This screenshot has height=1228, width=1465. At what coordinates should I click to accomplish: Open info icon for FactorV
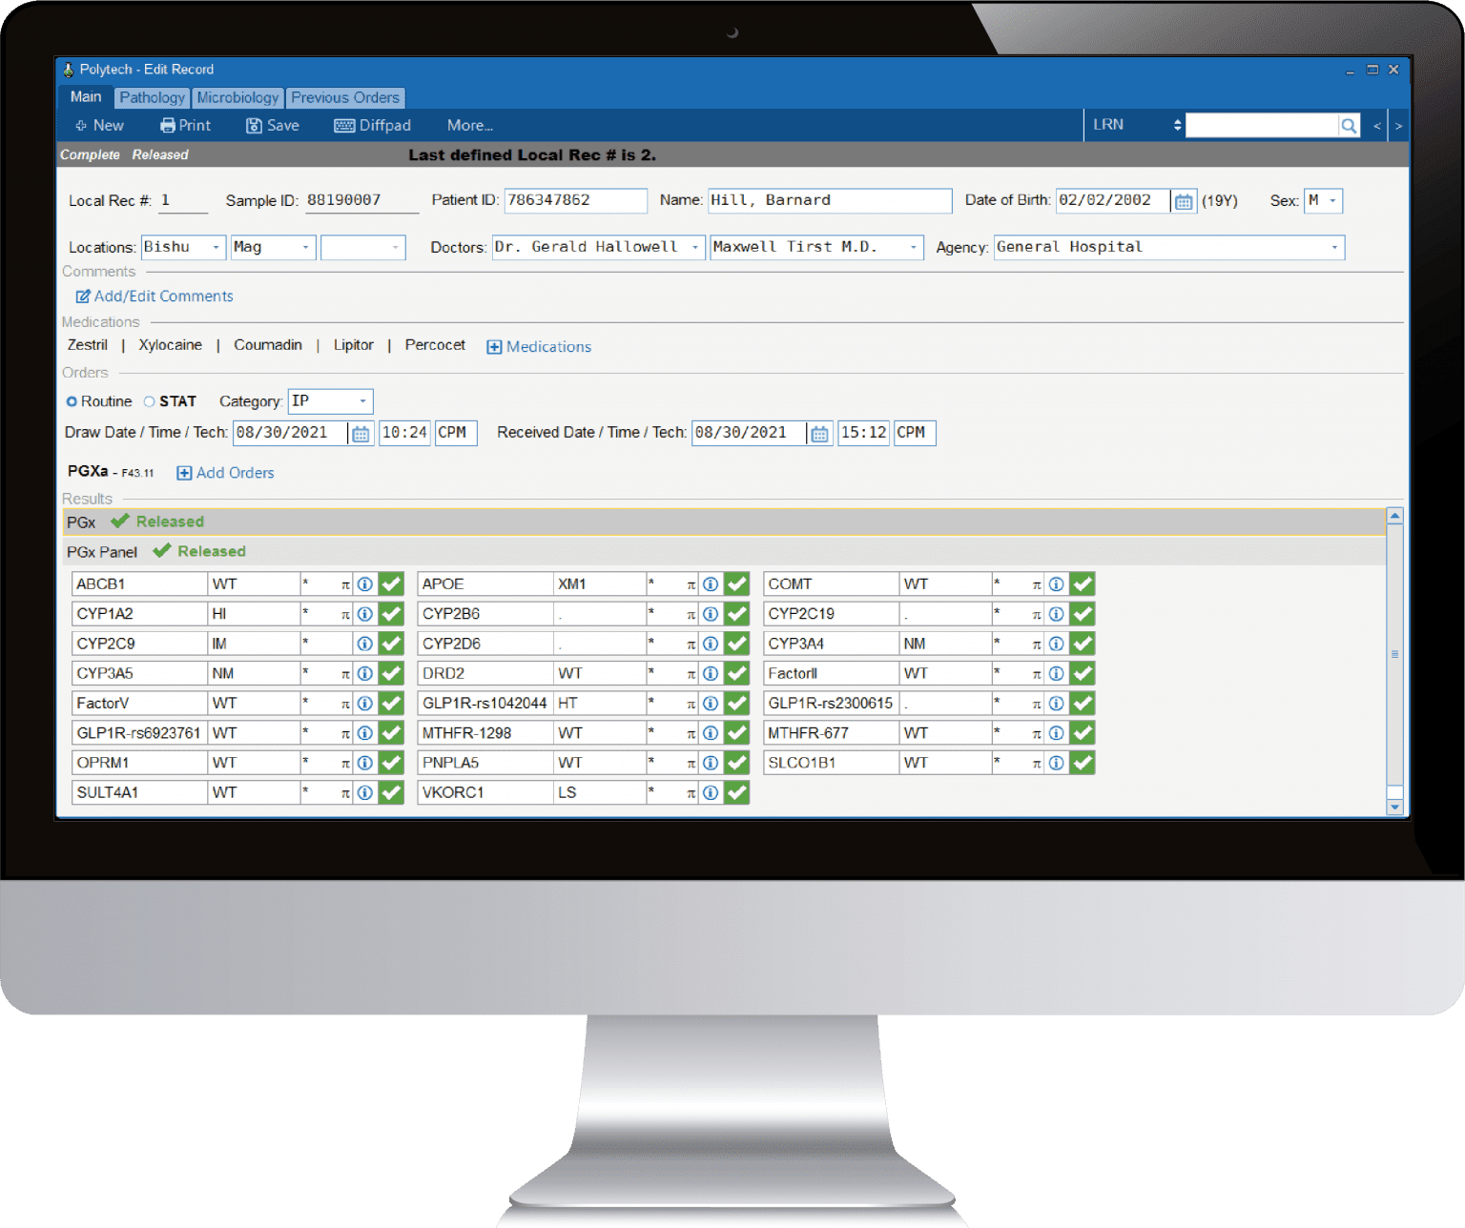click(x=365, y=704)
